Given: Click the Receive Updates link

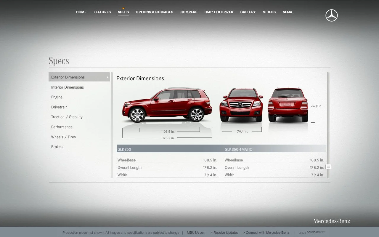Looking at the screenshot, I should [x=224, y=233].
